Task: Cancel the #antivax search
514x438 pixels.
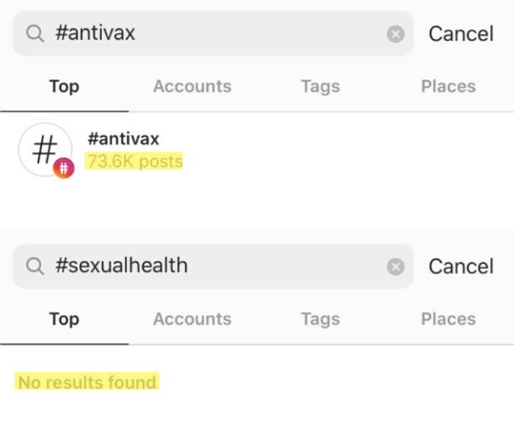Action: 460,34
